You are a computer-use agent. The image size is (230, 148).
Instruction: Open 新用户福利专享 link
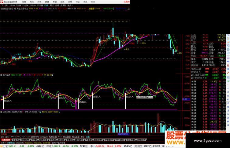(x=58, y=143)
